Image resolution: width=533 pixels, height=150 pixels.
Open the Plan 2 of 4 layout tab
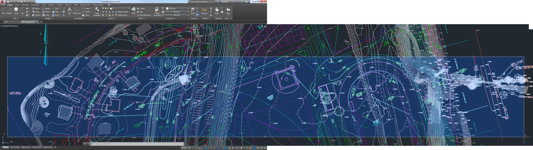pyautogui.click(x=26, y=147)
